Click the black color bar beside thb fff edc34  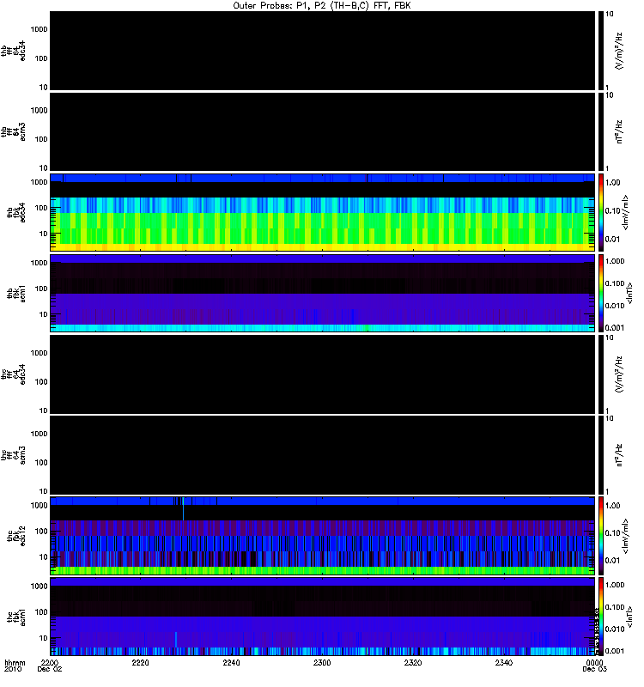pyautogui.click(x=601, y=51)
